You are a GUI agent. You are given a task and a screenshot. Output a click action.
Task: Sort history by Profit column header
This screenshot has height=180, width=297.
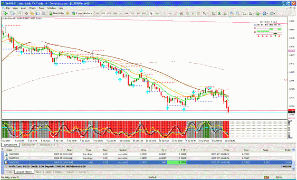point(280,150)
